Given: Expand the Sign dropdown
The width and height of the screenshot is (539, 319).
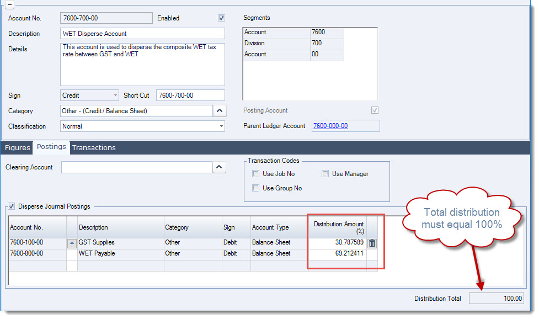Looking at the screenshot, I should click(x=115, y=95).
